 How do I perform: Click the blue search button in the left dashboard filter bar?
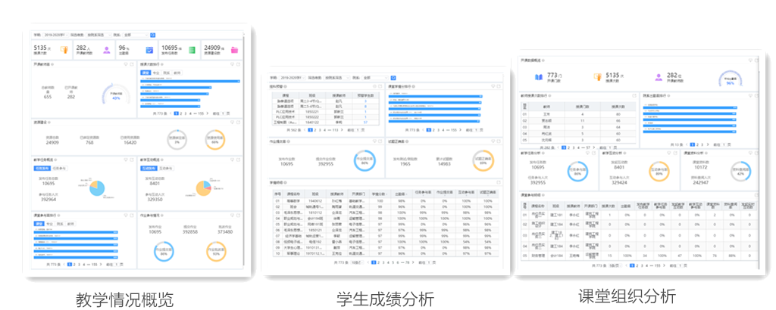[152, 35]
